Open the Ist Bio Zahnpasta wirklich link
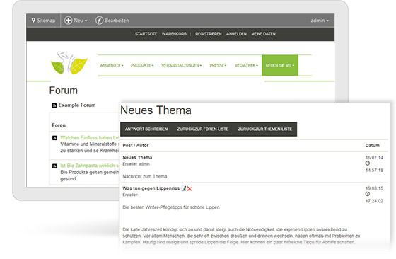This screenshot has width=396, height=259. coord(89,166)
